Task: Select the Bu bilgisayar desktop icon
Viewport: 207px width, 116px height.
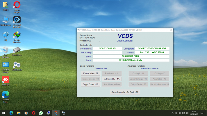Action: (6, 21)
